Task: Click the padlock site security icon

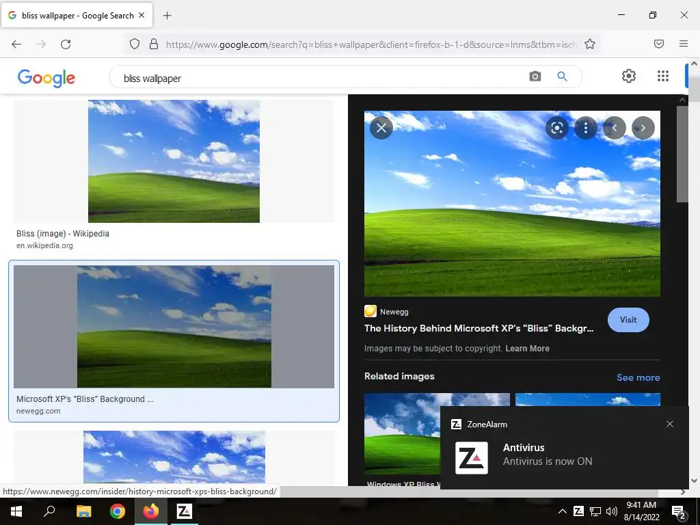Action: 154,44
